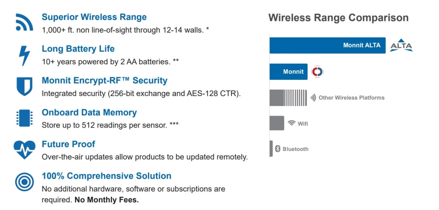
Task: Click the gray striped Other Wireless Platforms bar
Action: click(x=288, y=98)
